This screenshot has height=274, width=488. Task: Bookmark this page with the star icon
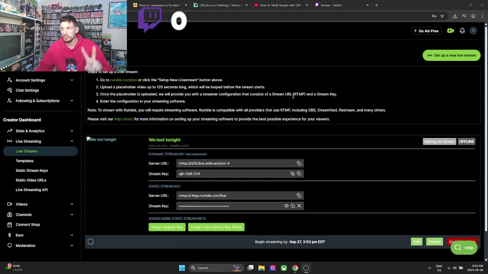[442, 16]
